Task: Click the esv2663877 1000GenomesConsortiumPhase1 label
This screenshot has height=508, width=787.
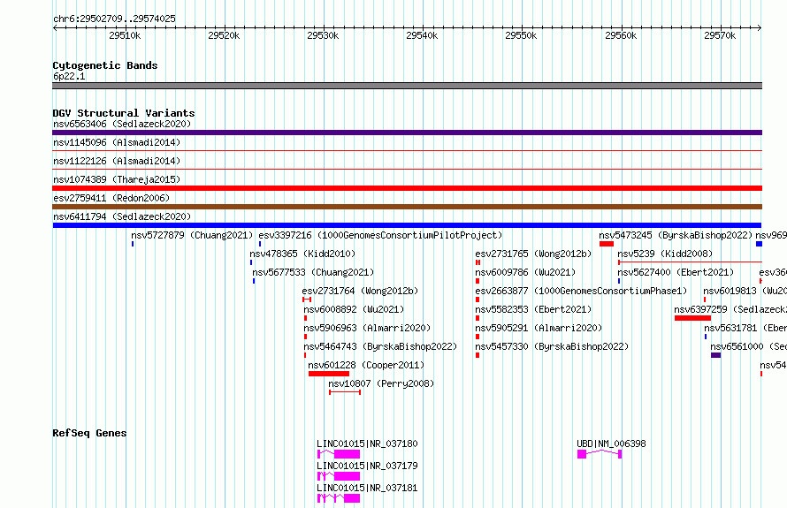Action: pos(581,291)
